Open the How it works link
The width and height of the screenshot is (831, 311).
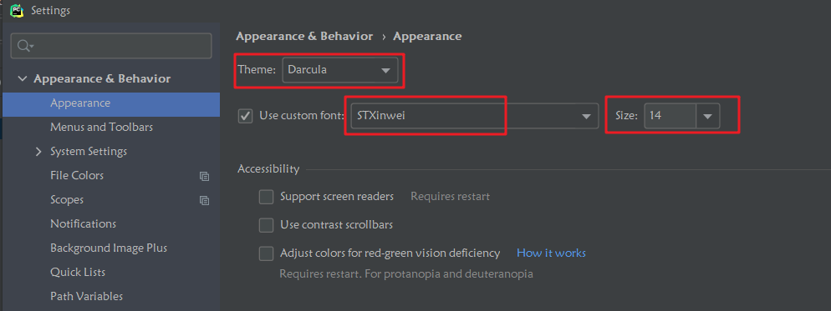click(x=551, y=253)
